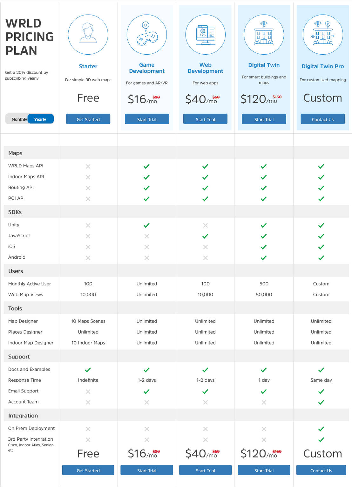This screenshot has height=487, width=352.
Task: Click bottom Start Trial under $40/mo
Action: coord(205,470)
